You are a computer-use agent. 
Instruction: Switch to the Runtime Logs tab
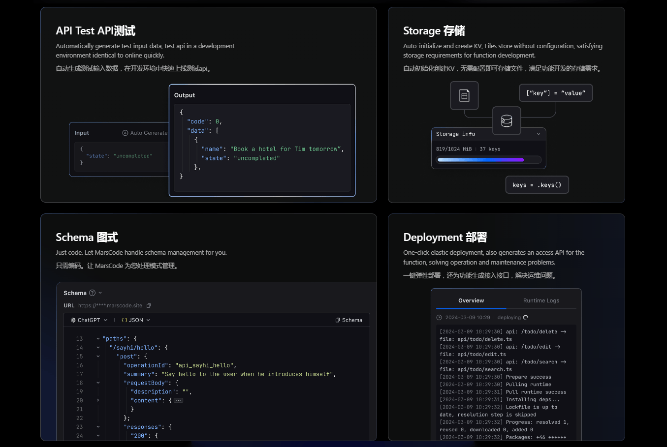[x=541, y=300]
